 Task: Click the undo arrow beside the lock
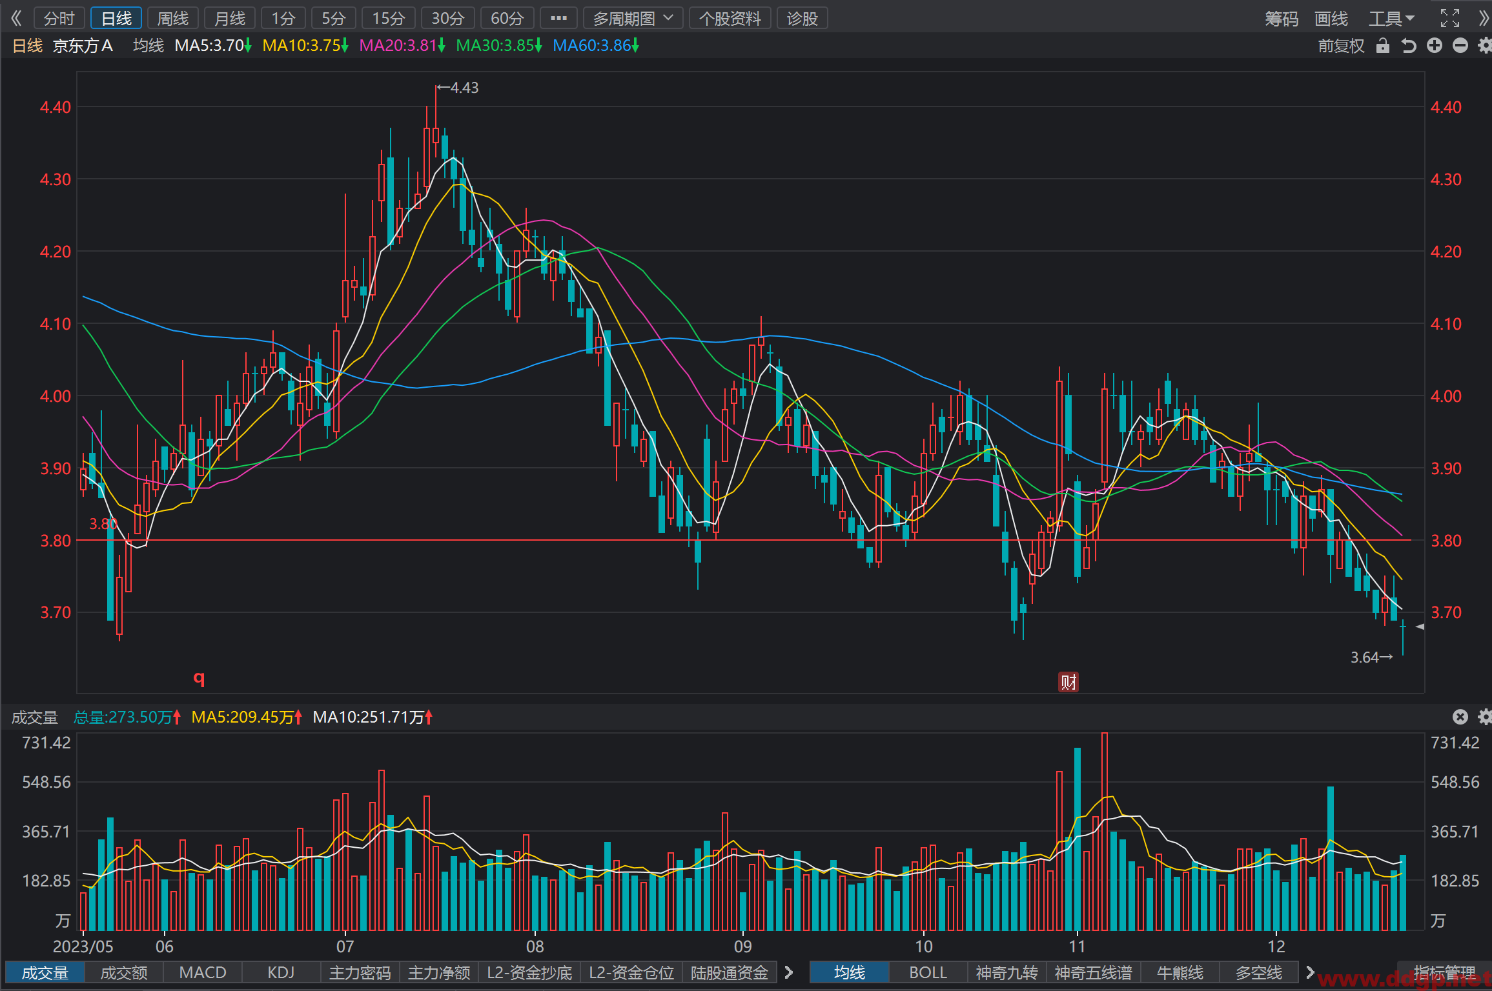point(1409,46)
